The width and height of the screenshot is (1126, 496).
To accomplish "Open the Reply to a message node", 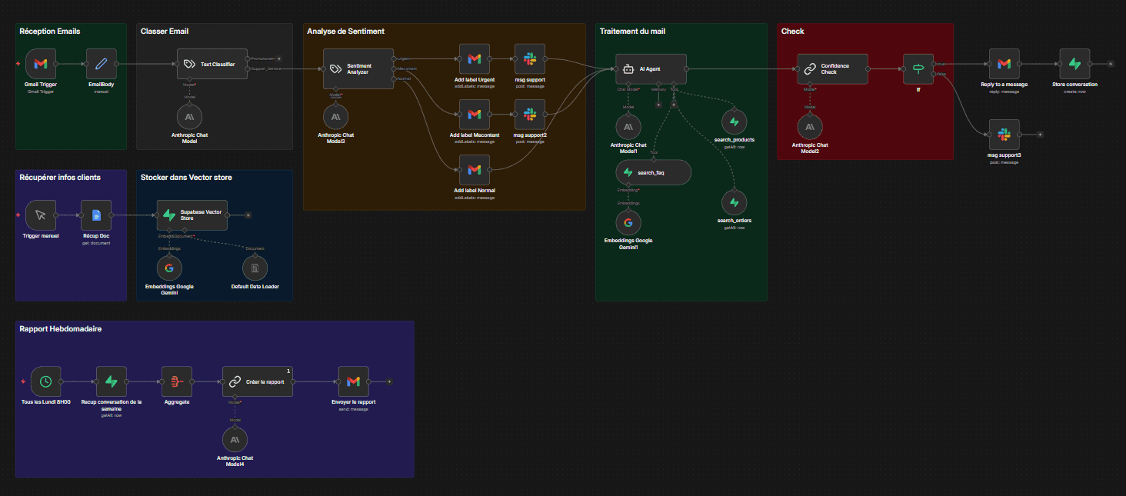I will click(x=1004, y=63).
